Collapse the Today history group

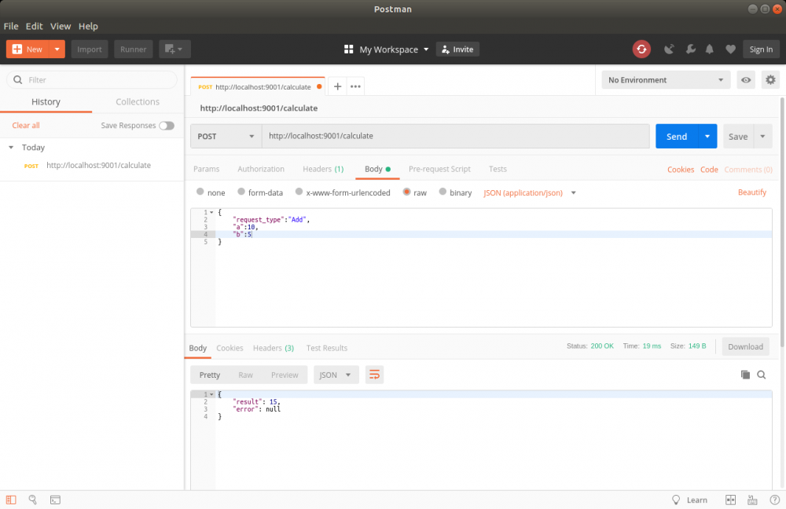click(11, 148)
